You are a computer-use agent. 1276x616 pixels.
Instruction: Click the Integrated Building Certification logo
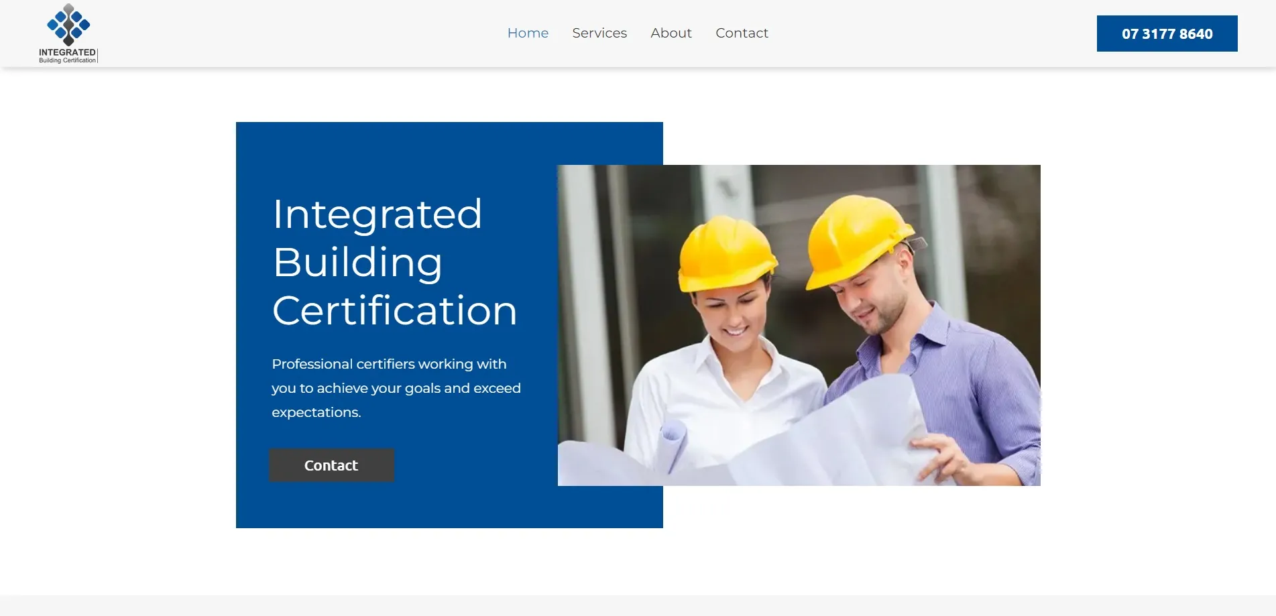pyautogui.click(x=68, y=34)
